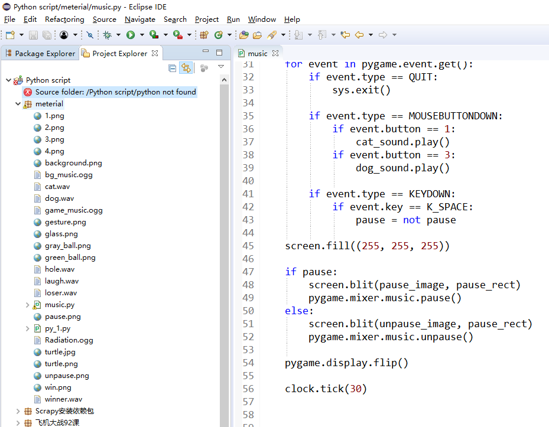Open the Run button dropdown arrow
Screen dimensions: 549x427
point(141,35)
